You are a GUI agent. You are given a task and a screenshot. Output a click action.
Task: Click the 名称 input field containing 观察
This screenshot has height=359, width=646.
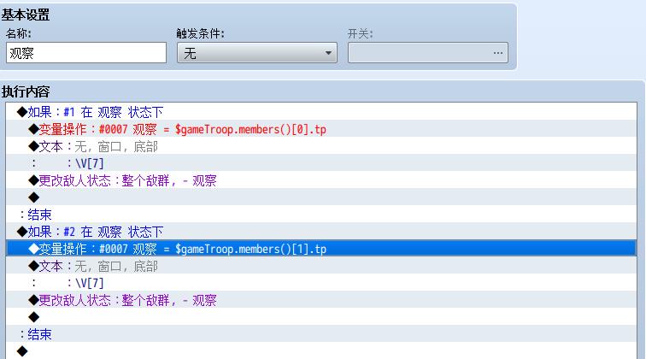click(x=86, y=53)
